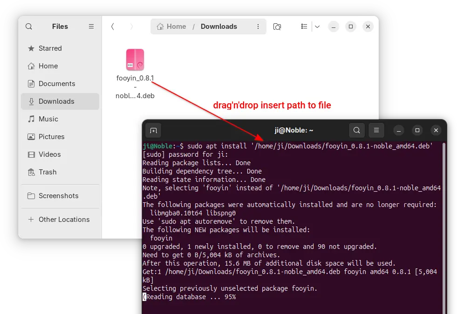Image resolution: width=464 pixels, height=314 pixels.
Task: Minimize the Files window
Action: tap(334, 27)
